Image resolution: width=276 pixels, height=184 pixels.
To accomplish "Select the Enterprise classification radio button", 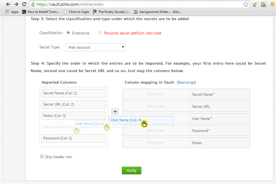I will click(68, 33).
